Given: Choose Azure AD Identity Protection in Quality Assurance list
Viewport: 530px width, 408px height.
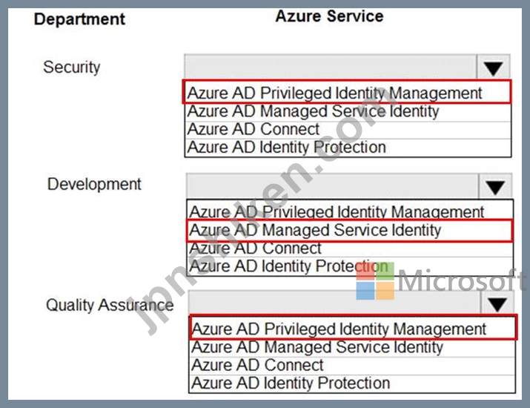Looking at the screenshot, I should click(x=352, y=384).
